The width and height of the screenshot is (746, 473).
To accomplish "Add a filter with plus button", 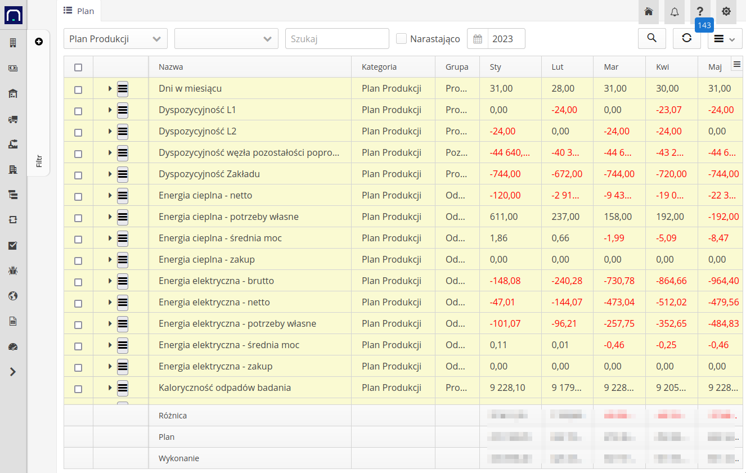I will point(39,42).
